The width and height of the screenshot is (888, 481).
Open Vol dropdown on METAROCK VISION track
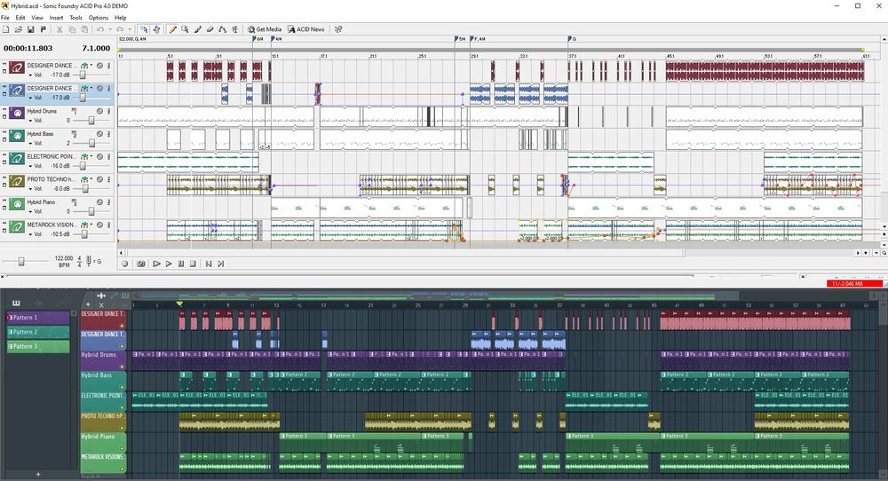tap(30, 234)
